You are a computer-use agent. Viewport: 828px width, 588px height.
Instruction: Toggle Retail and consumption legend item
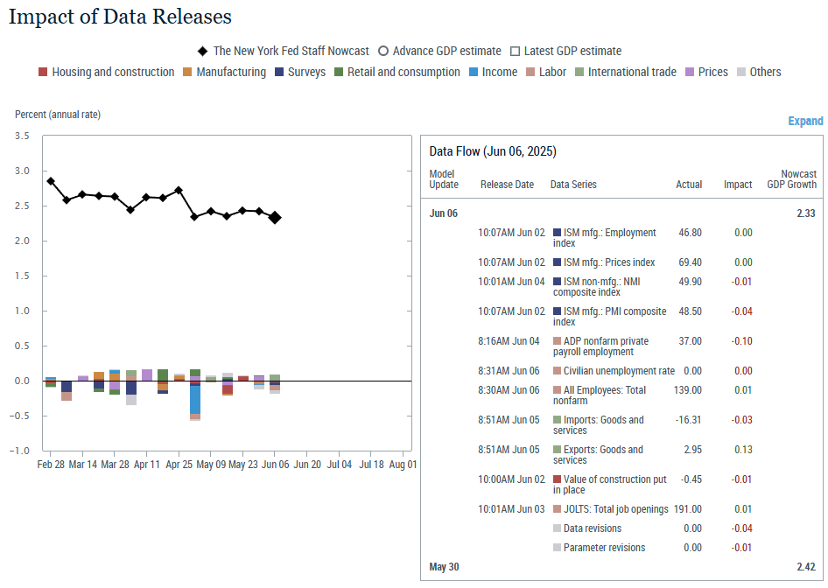(397, 72)
